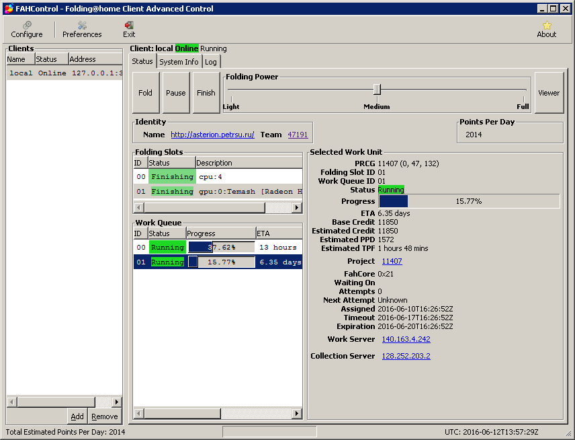
Task: Click Folding Slots scroll right arrow
Action: point(297,207)
